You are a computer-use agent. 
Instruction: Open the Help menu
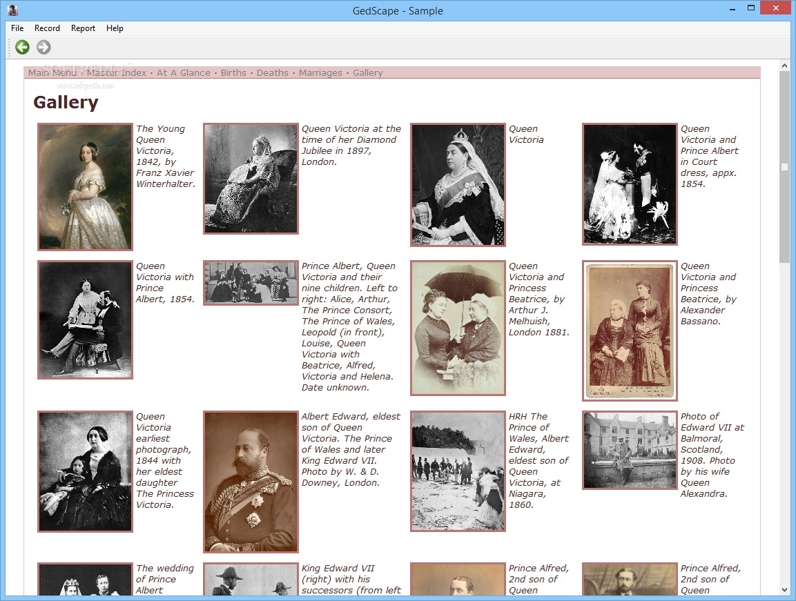[115, 28]
